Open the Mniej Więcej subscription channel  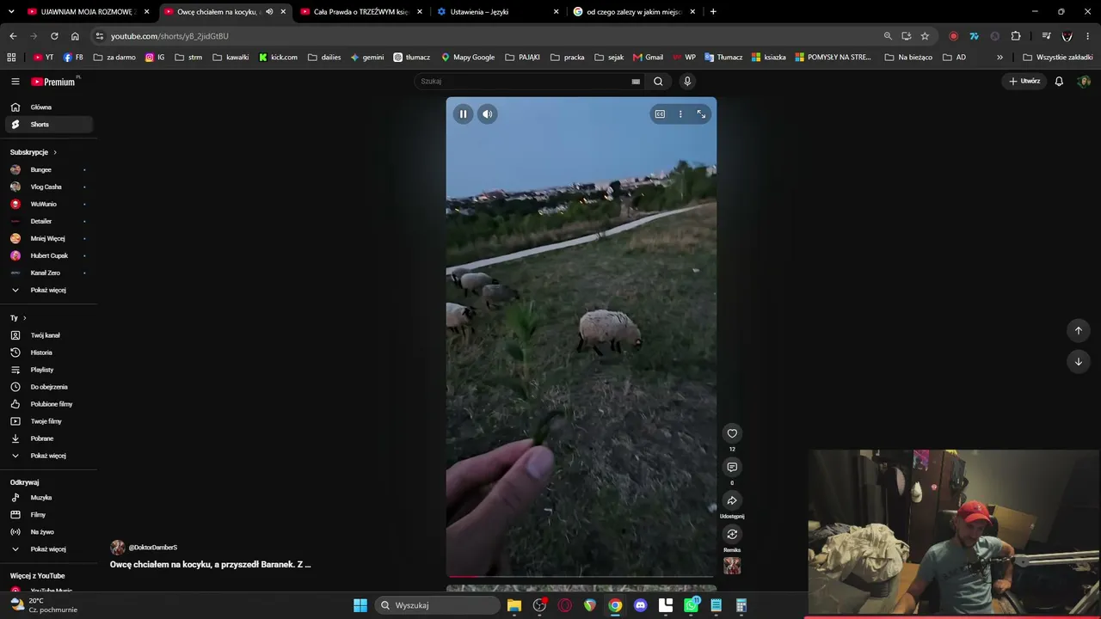click(x=49, y=238)
